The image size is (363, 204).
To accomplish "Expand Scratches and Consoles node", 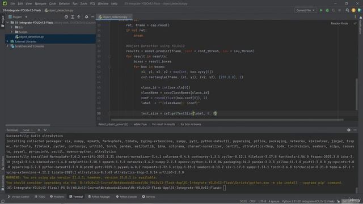I will click(x=7, y=46).
